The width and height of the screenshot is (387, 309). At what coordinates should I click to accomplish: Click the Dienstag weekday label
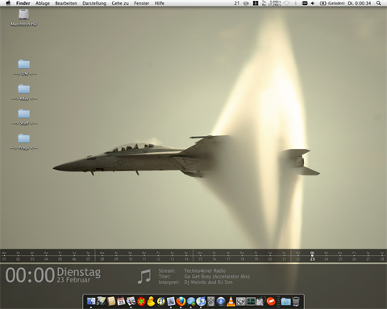79,272
